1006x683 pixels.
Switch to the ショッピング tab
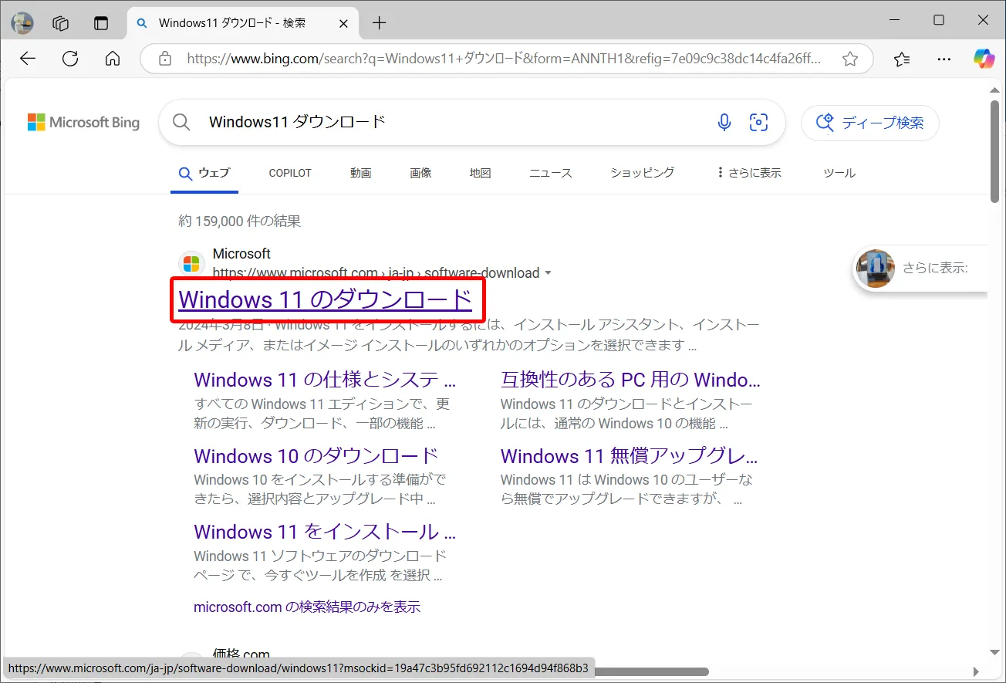tap(642, 173)
